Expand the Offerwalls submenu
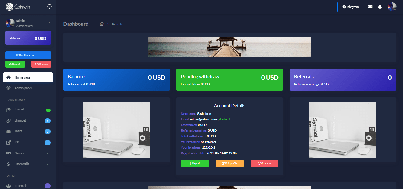403x189 pixels. click(47, 164)
